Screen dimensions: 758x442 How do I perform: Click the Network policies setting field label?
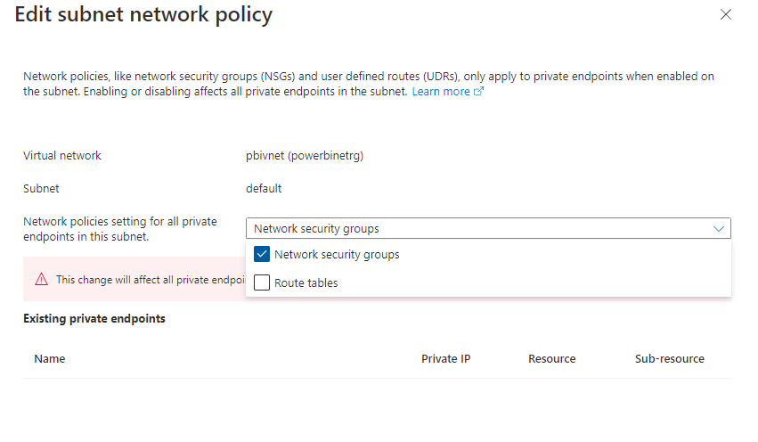coord(120,229)
